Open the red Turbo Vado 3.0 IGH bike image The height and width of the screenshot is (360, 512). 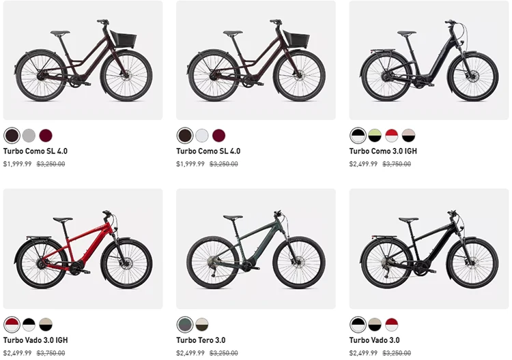coord(83,249)
